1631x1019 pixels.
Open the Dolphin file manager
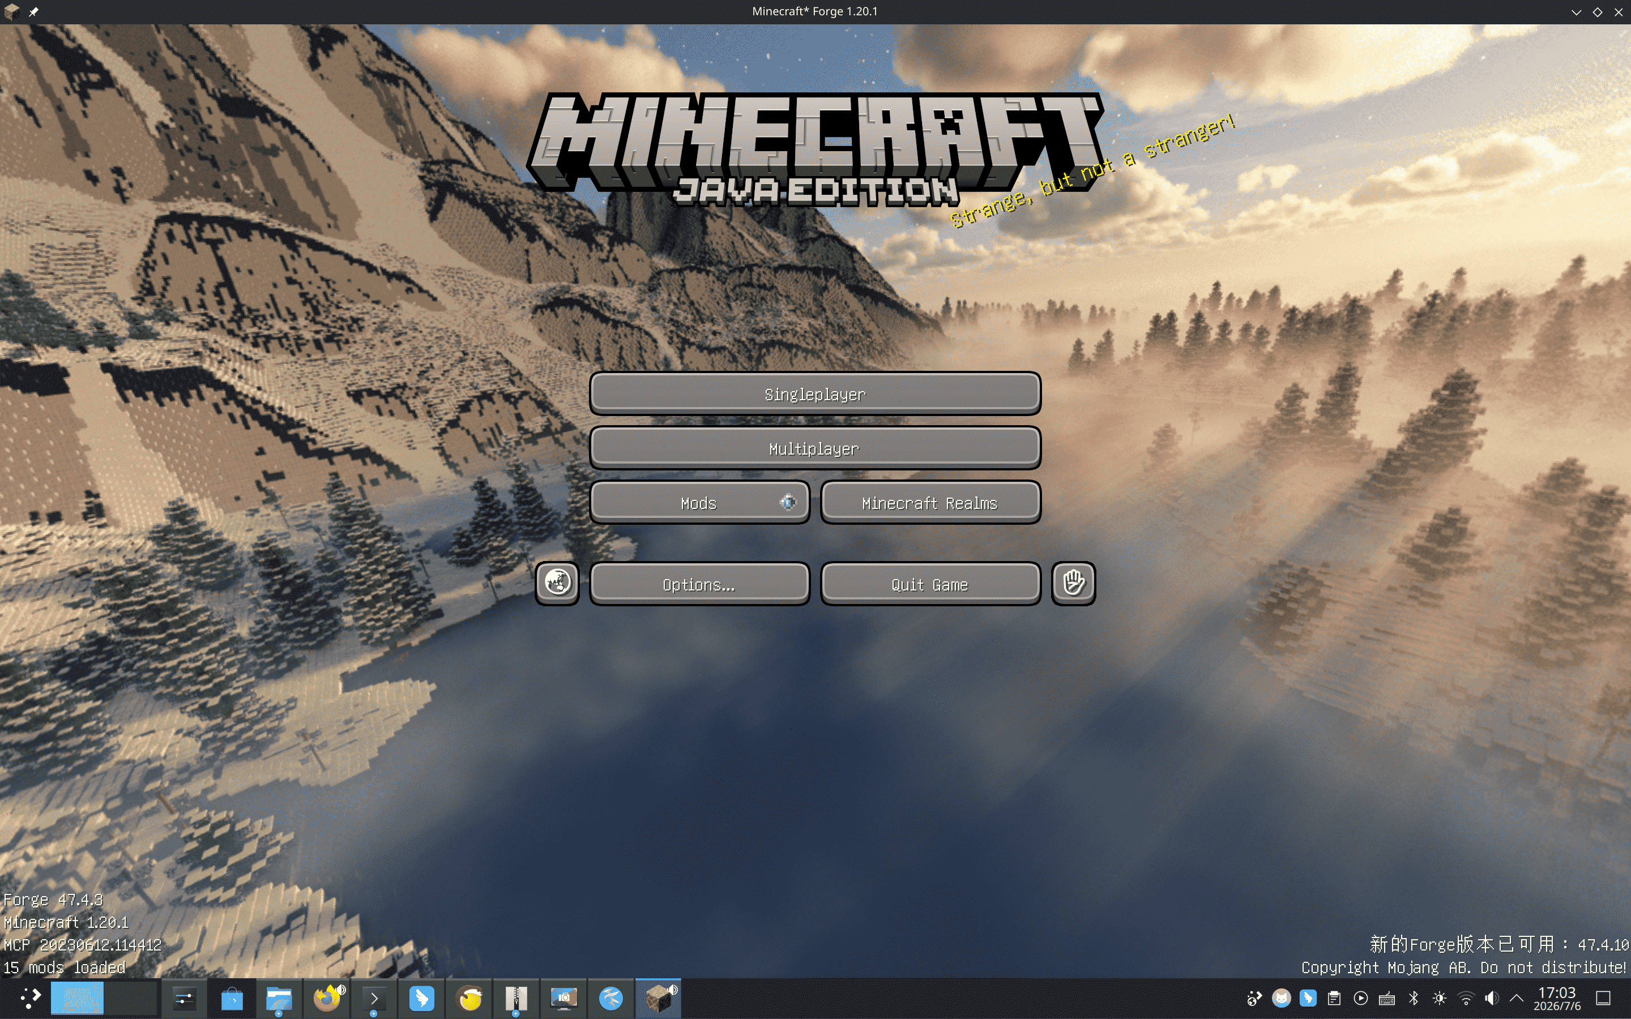tap(279, 998)
